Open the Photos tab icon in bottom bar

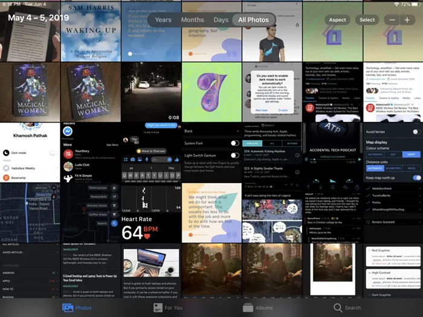tap(68, 307)
